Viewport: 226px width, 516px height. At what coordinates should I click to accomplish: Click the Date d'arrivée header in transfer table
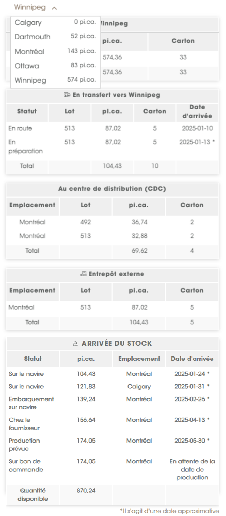pyautogui.click(x=197, y=112)
